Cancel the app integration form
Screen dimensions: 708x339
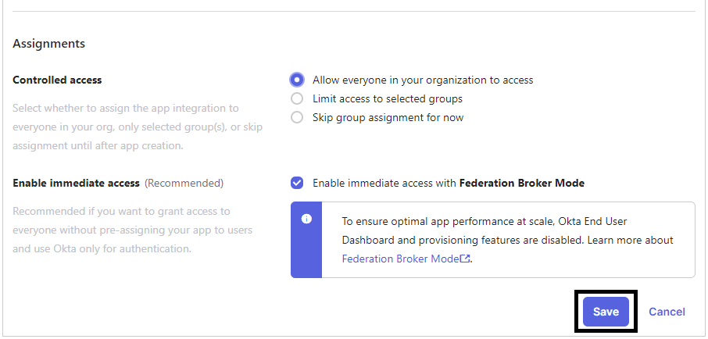point(667,312)
